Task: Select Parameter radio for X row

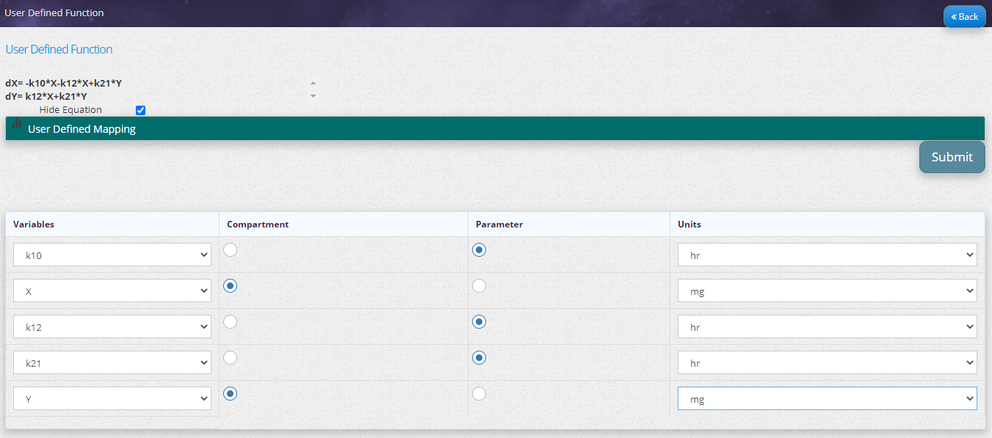Action: point(479,286)
